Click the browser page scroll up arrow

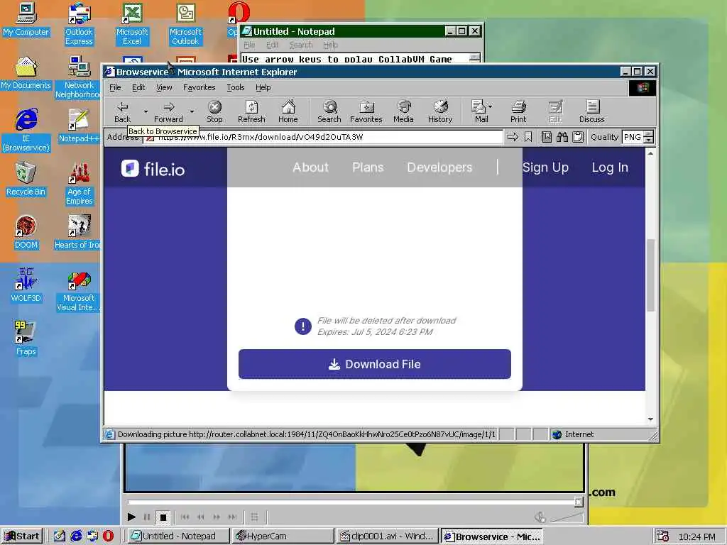[650, 153]
